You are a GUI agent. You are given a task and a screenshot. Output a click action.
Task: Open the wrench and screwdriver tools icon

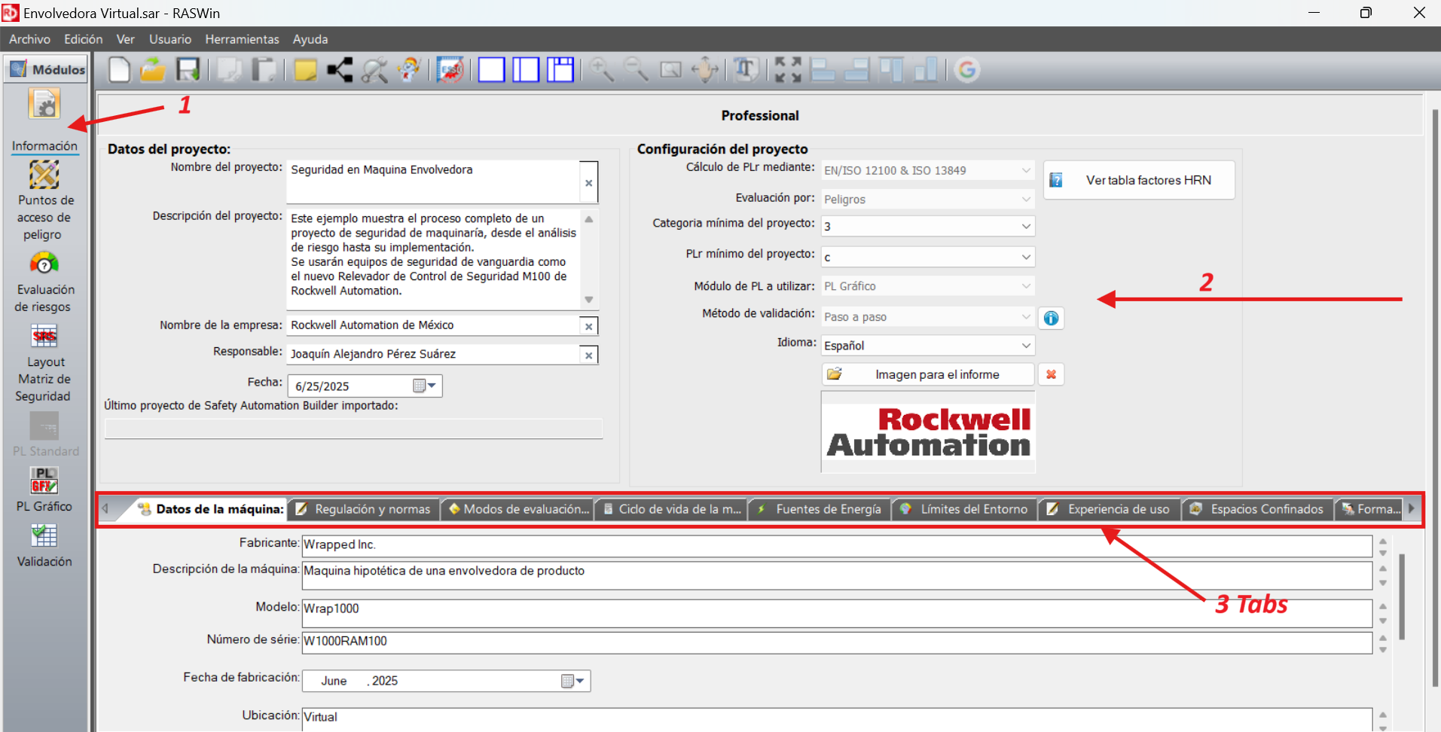[x=374, y=70]
